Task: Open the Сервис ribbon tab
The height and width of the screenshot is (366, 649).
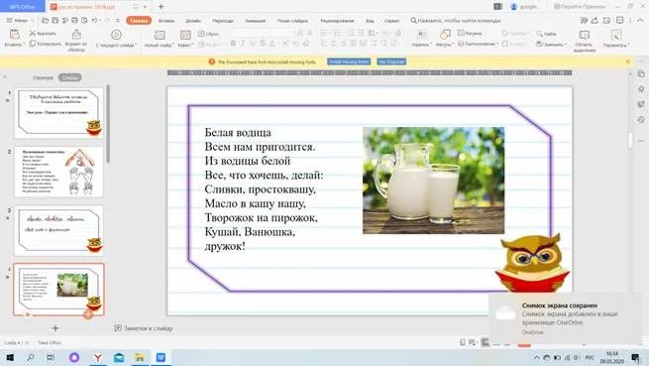Action: pyautogui.click(x=391, y=20)
